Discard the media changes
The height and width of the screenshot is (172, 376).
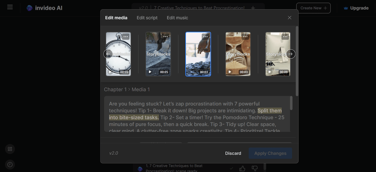tap(233, 153)
